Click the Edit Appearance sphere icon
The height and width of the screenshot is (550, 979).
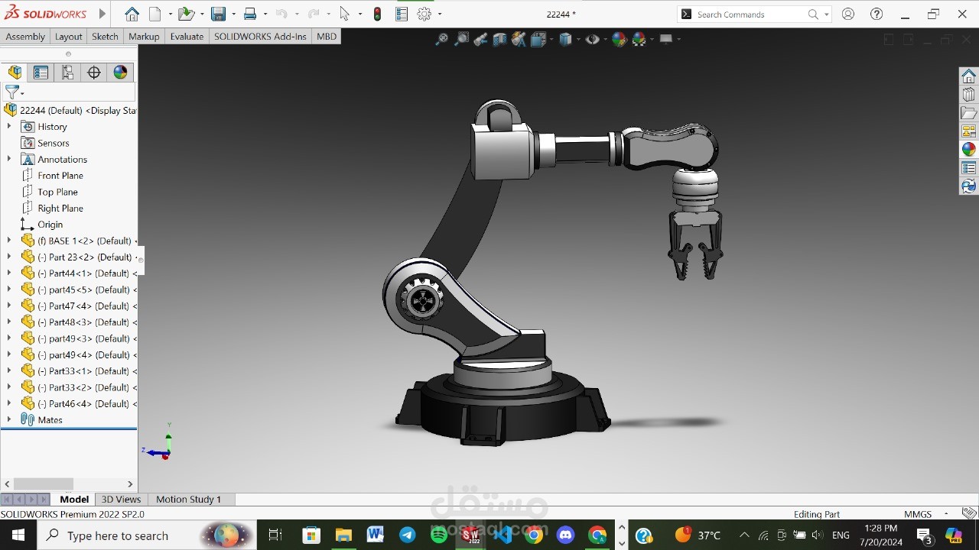(x=618, y=39)
